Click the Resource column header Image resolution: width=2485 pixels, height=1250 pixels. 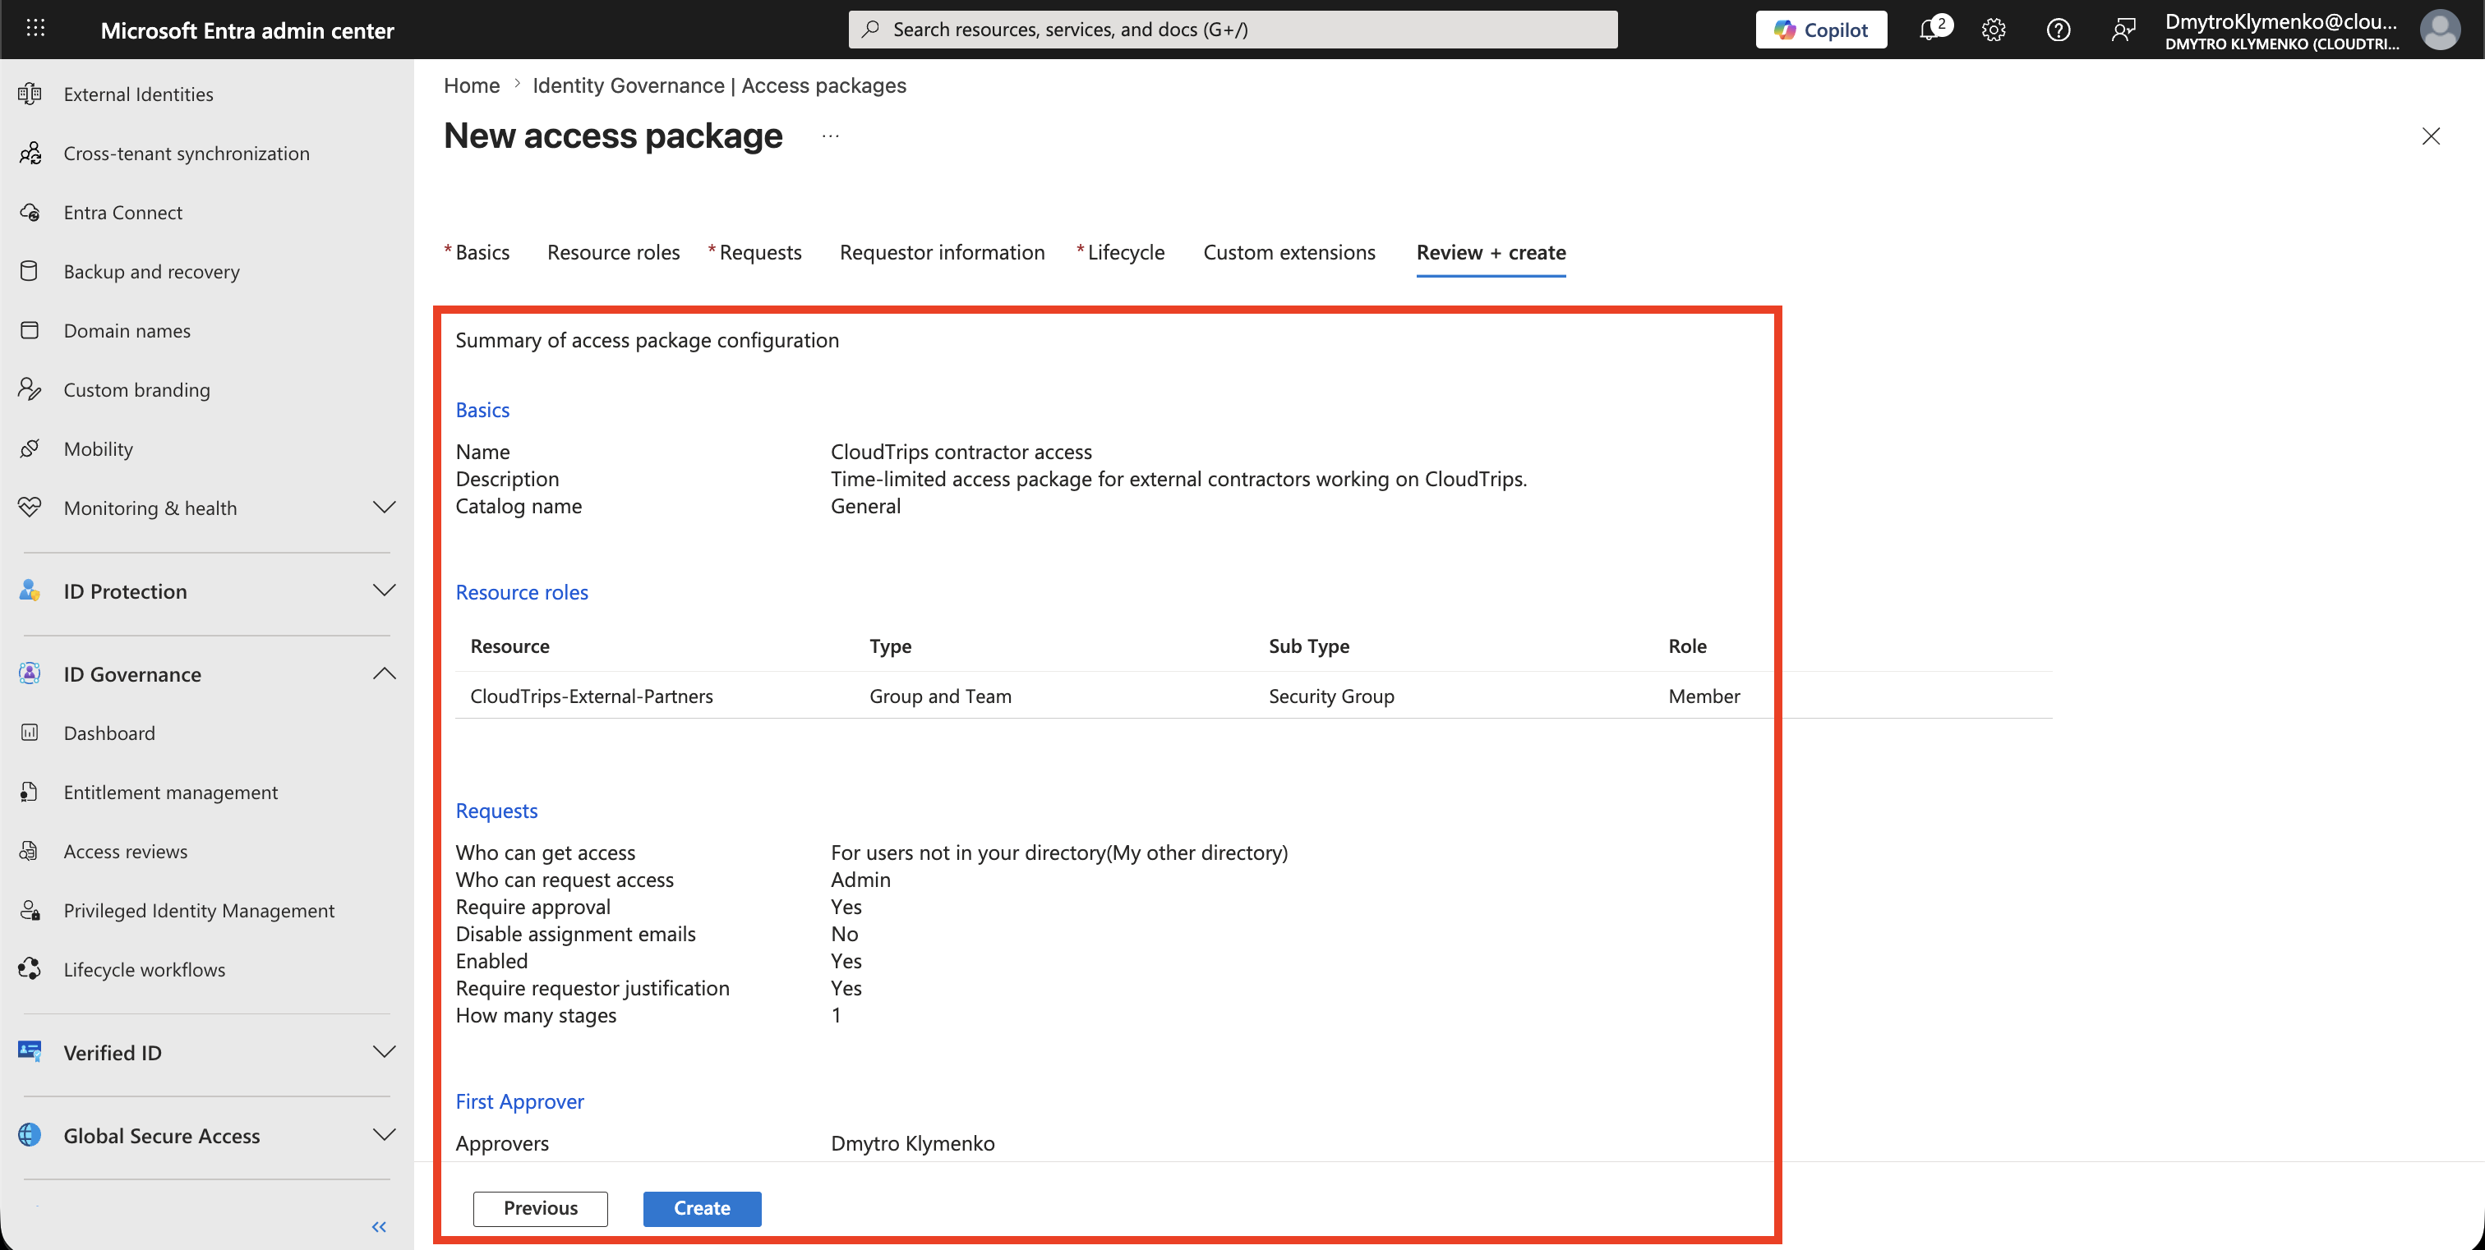point(509,646)
